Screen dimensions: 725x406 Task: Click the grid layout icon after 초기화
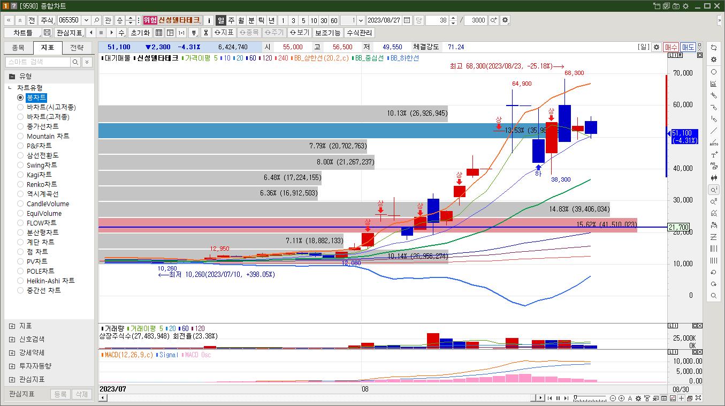point(159,33)
